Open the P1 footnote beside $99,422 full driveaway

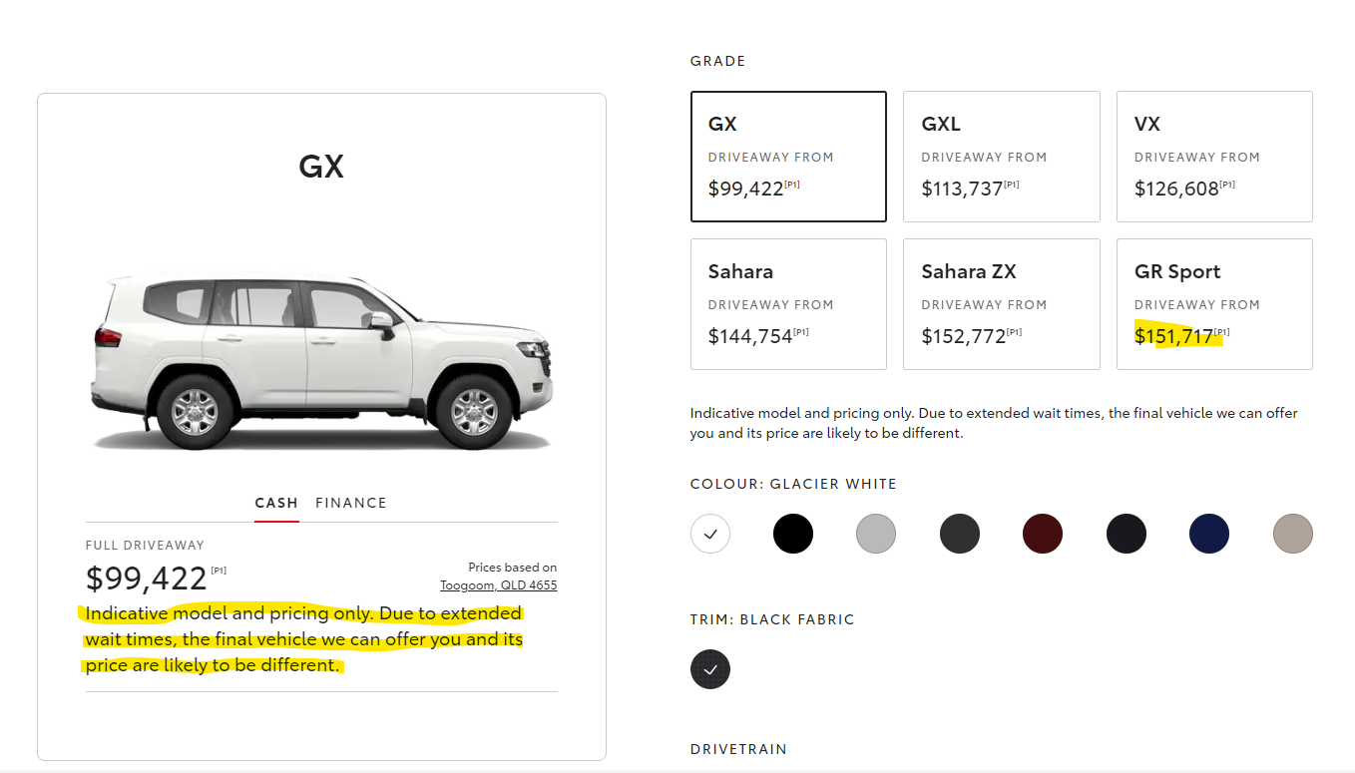click(219, 571)
